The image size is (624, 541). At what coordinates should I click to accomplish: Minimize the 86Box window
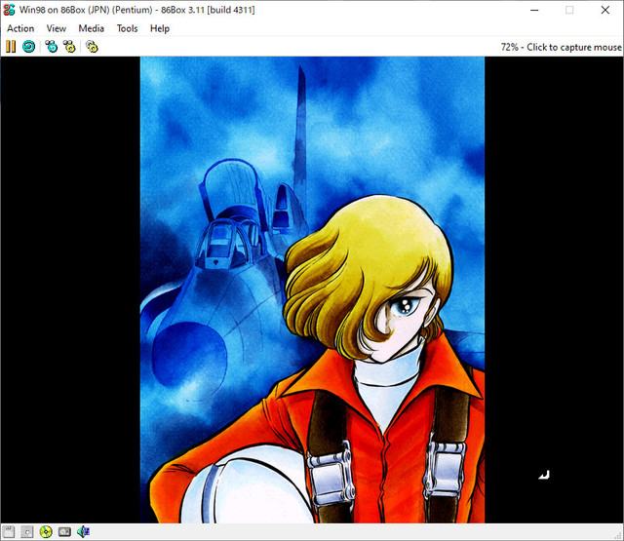point(534,10)
